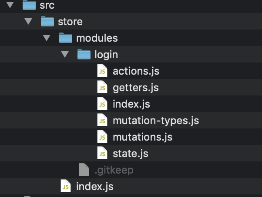Click the store folder icon
Screen dimensions: 262x197
point(47,22)
